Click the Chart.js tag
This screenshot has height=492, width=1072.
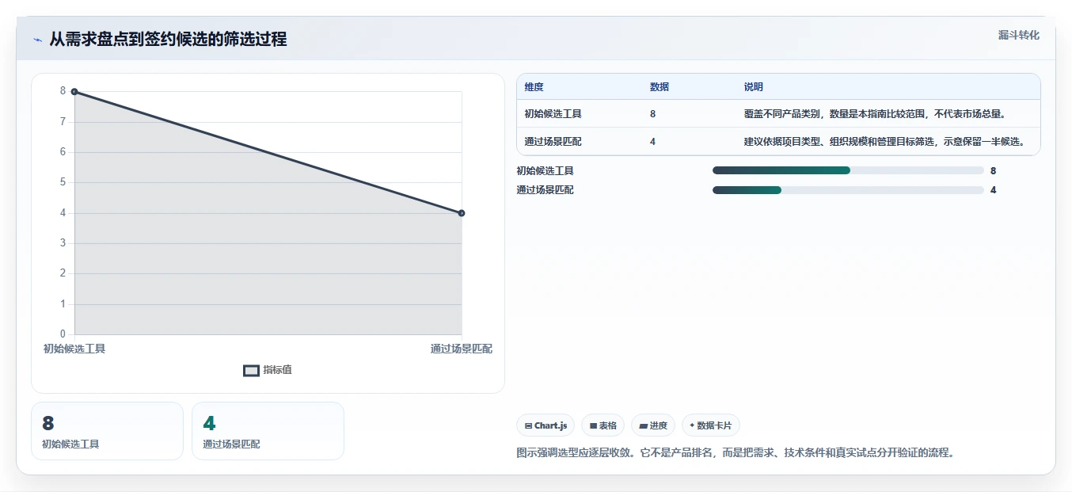[546, 425]
